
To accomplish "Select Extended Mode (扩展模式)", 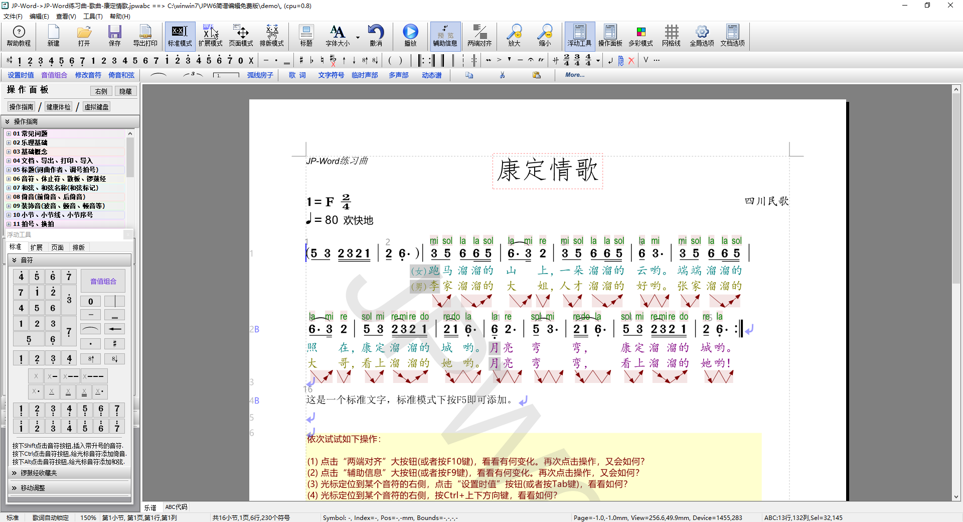I will 210,35.
